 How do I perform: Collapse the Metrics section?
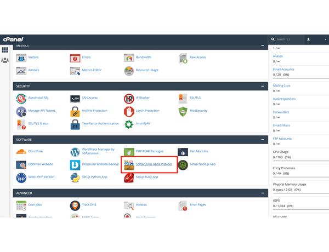click(x=263, y=45)
